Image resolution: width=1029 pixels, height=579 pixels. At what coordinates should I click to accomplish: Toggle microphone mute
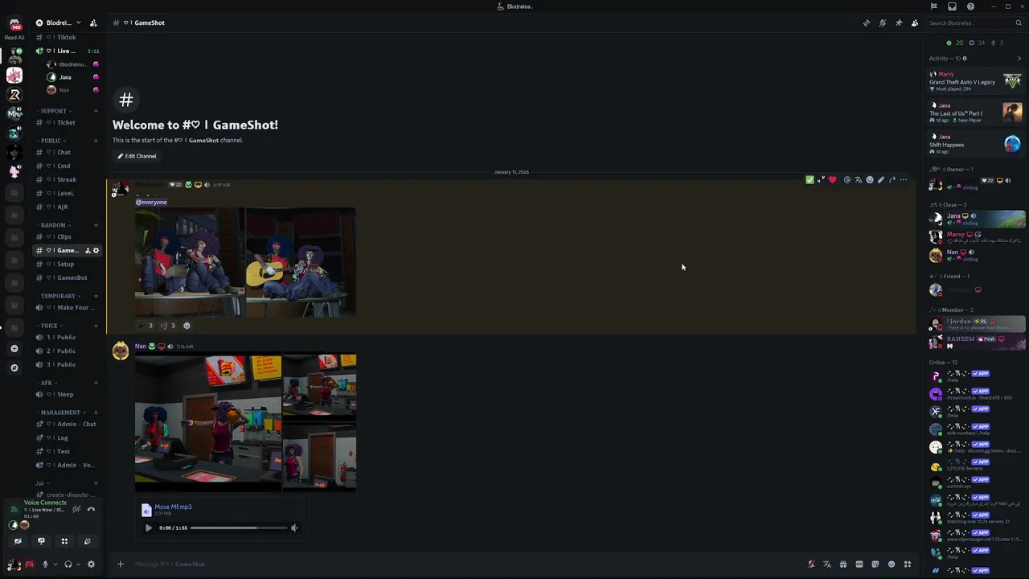[45, 565]
